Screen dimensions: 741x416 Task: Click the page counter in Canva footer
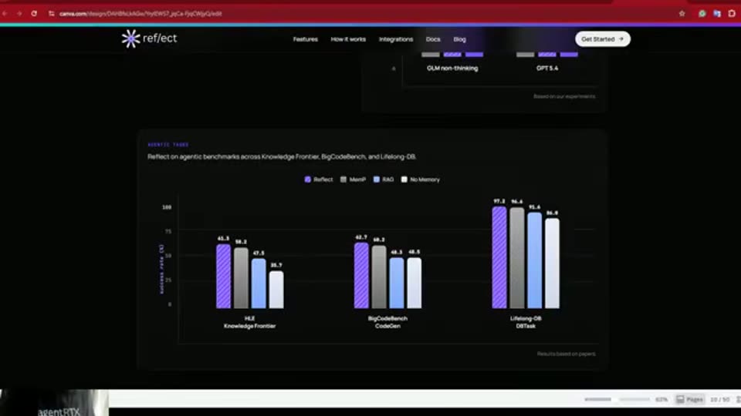click(x=719, y=400)
